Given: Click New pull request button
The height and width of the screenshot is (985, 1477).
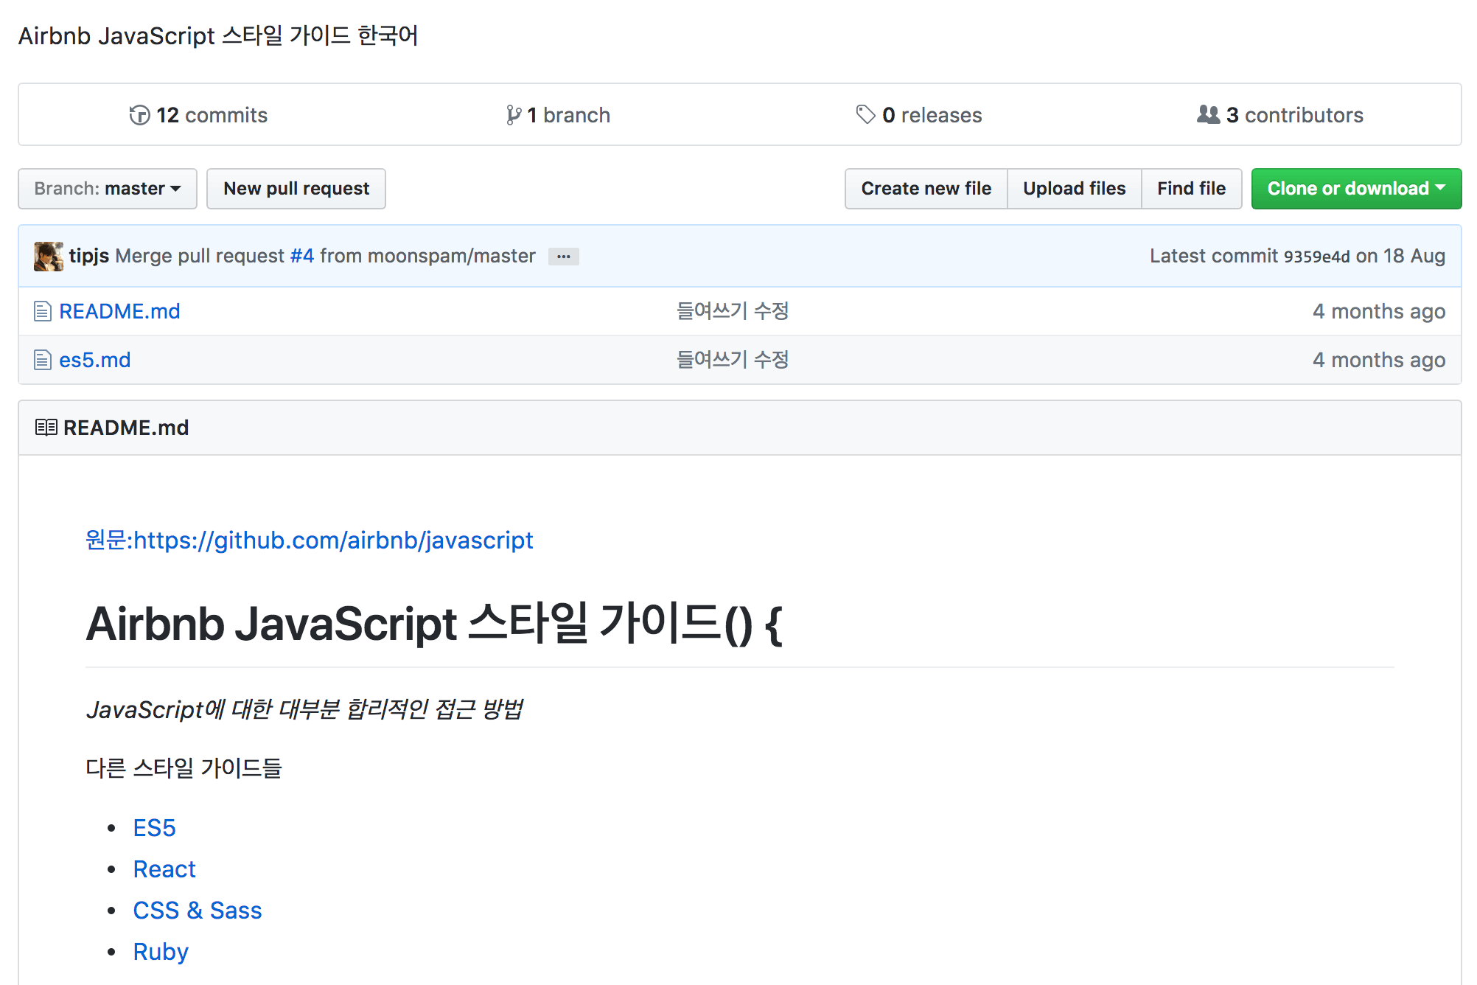Looking at the screenshot, I should tap(296, 189).
